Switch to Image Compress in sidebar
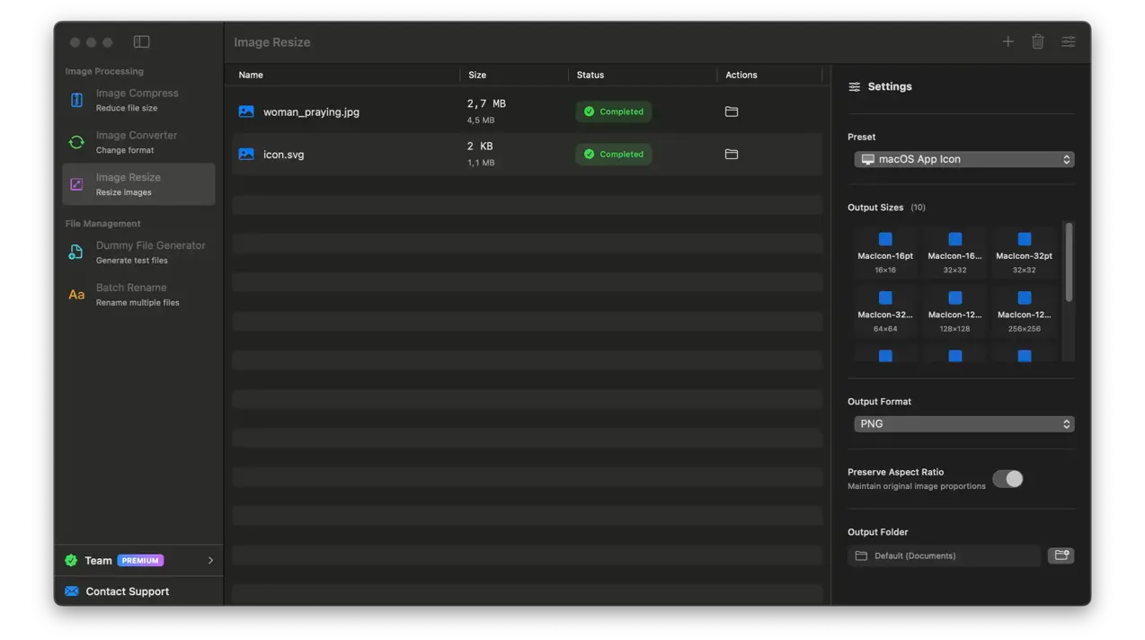This screenshot has height=640, width=1145. [138, 100]
